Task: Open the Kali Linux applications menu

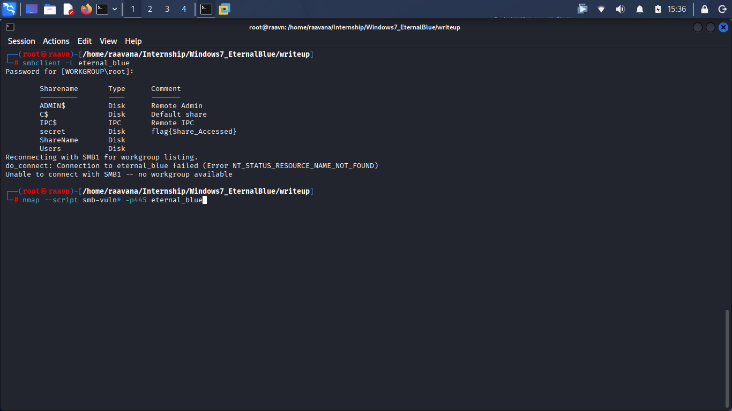Action: [9, 9]
